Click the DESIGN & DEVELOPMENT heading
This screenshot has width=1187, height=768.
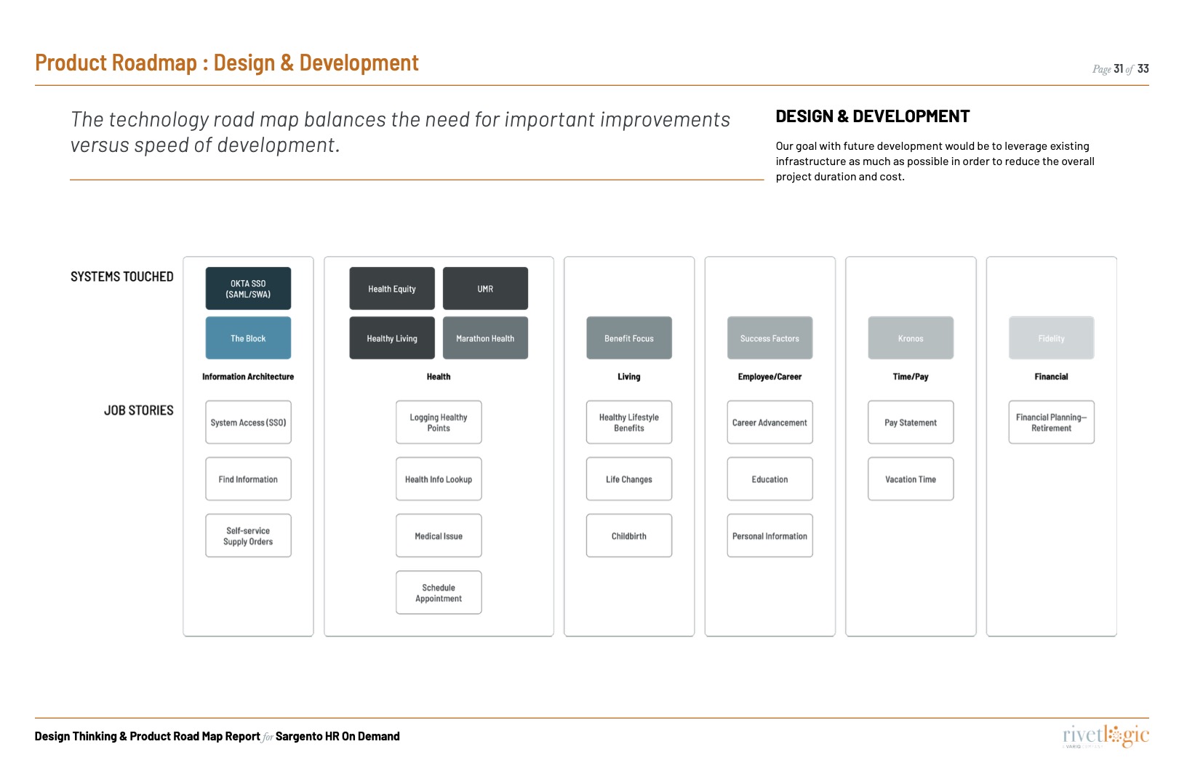click(x=873, y=116)
